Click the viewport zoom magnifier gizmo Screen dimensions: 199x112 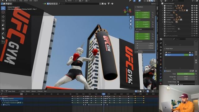[131, 17]
